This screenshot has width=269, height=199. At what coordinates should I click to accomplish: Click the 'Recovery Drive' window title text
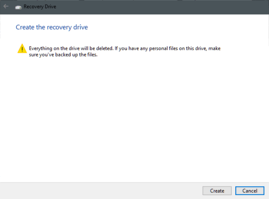click(40, 7)
